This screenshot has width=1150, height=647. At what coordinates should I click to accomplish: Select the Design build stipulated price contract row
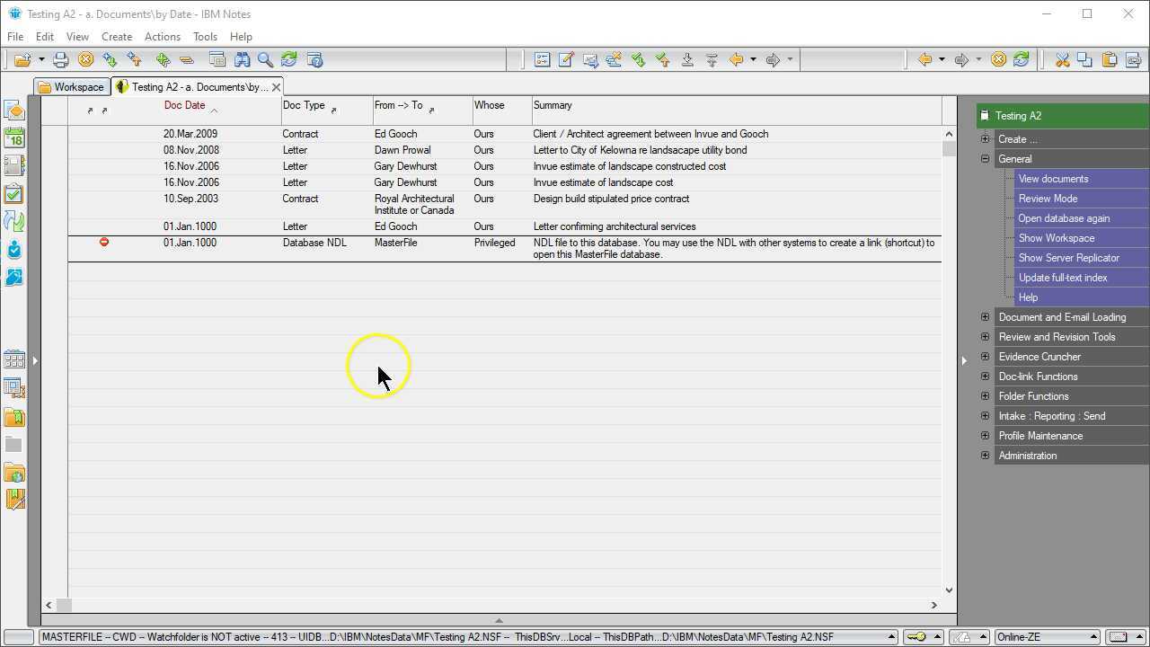611,199
